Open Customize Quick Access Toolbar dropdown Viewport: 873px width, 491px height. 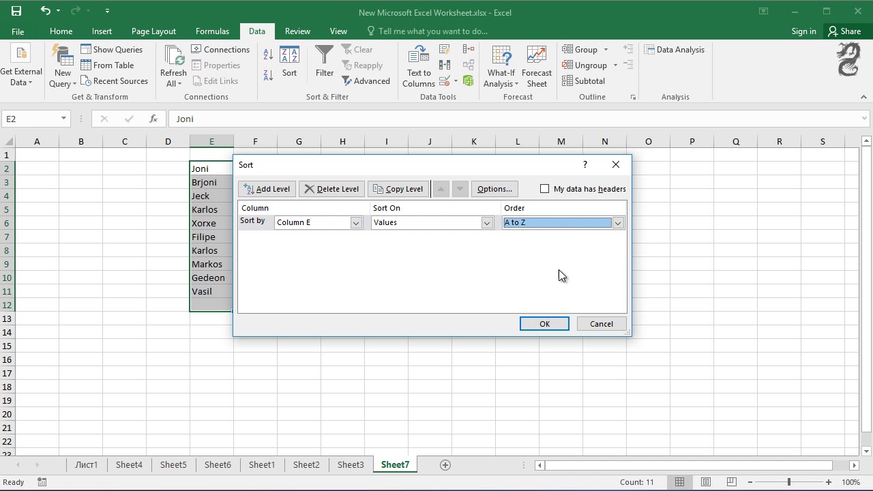coord(107,11)
